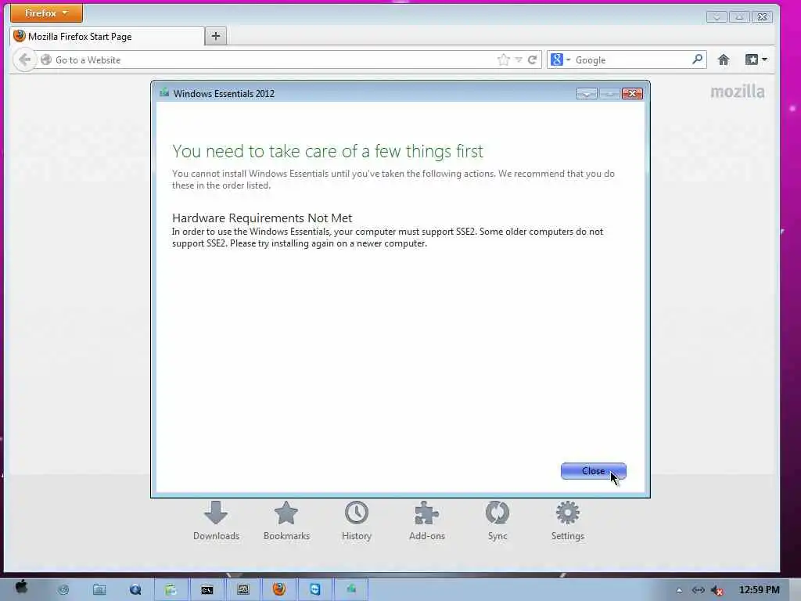Go to the Firefox home page icon
This screenshot has width=801, height=601.
[x=724, y=59]
